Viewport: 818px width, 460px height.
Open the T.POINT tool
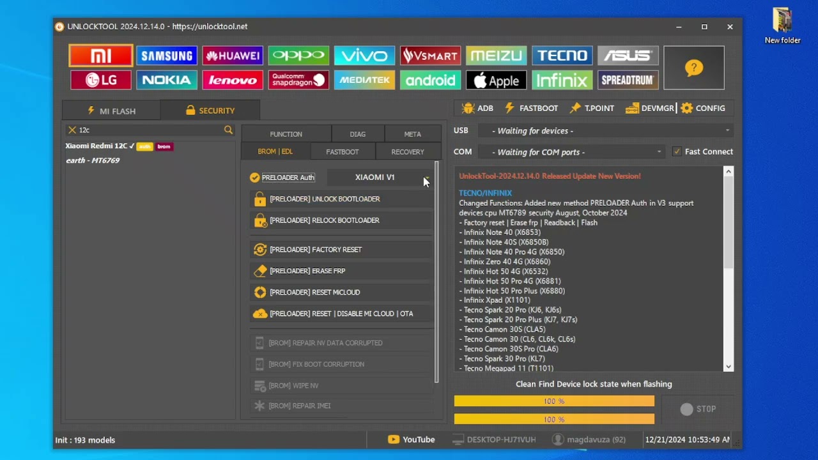pos(592,109)
